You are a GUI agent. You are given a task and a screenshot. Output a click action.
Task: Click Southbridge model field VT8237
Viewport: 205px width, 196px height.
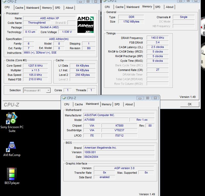[x=119, y=130]
